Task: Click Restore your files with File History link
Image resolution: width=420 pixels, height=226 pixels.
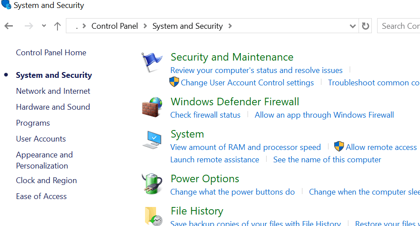Action: coord(388,223)
